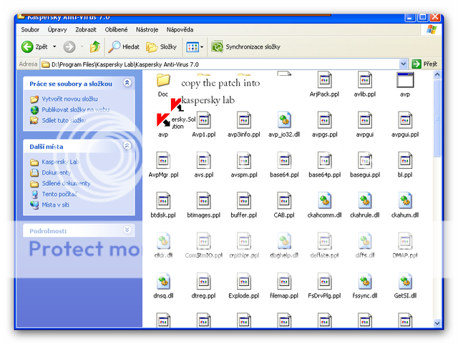Select the base64p.ppl file icon
Viewport: 458px width, 344px height.
click(x=324, y=160)
